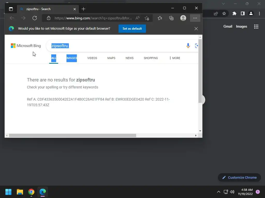Viewport: 265px width, 198px height.
Task: Click scroll right arrow in Edge page
Action: click(x=196, y=136)
